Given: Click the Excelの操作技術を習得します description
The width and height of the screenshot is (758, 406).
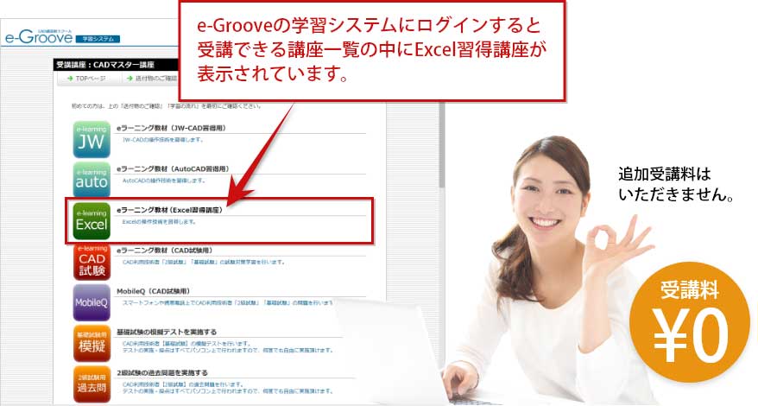Looking at the screenshot, I should pos(159,222).
